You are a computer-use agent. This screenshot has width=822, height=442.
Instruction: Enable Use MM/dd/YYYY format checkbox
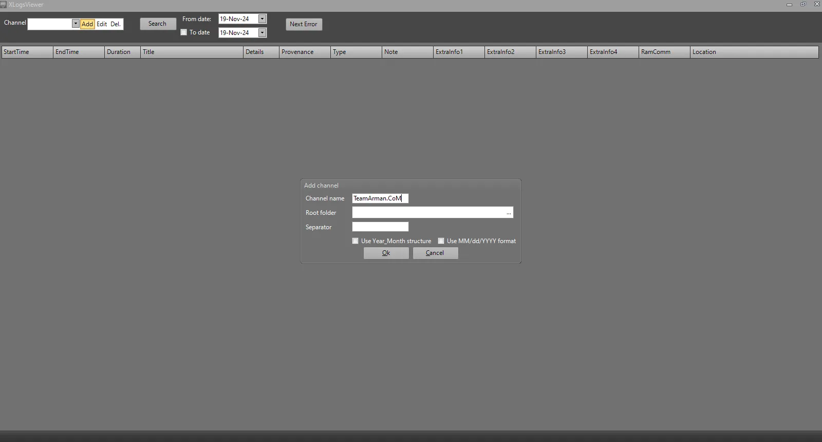tap(441, 241)
